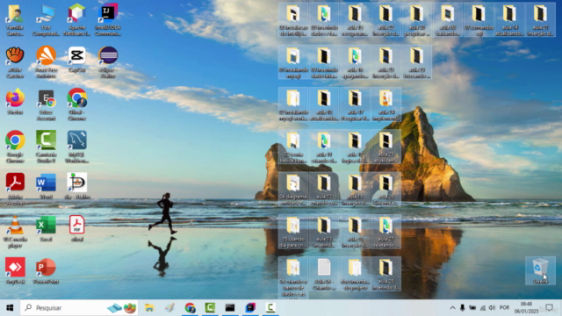Select the PDF file on the desktop
This screenshot has width=562, height=316.
[x=76, y=228]
